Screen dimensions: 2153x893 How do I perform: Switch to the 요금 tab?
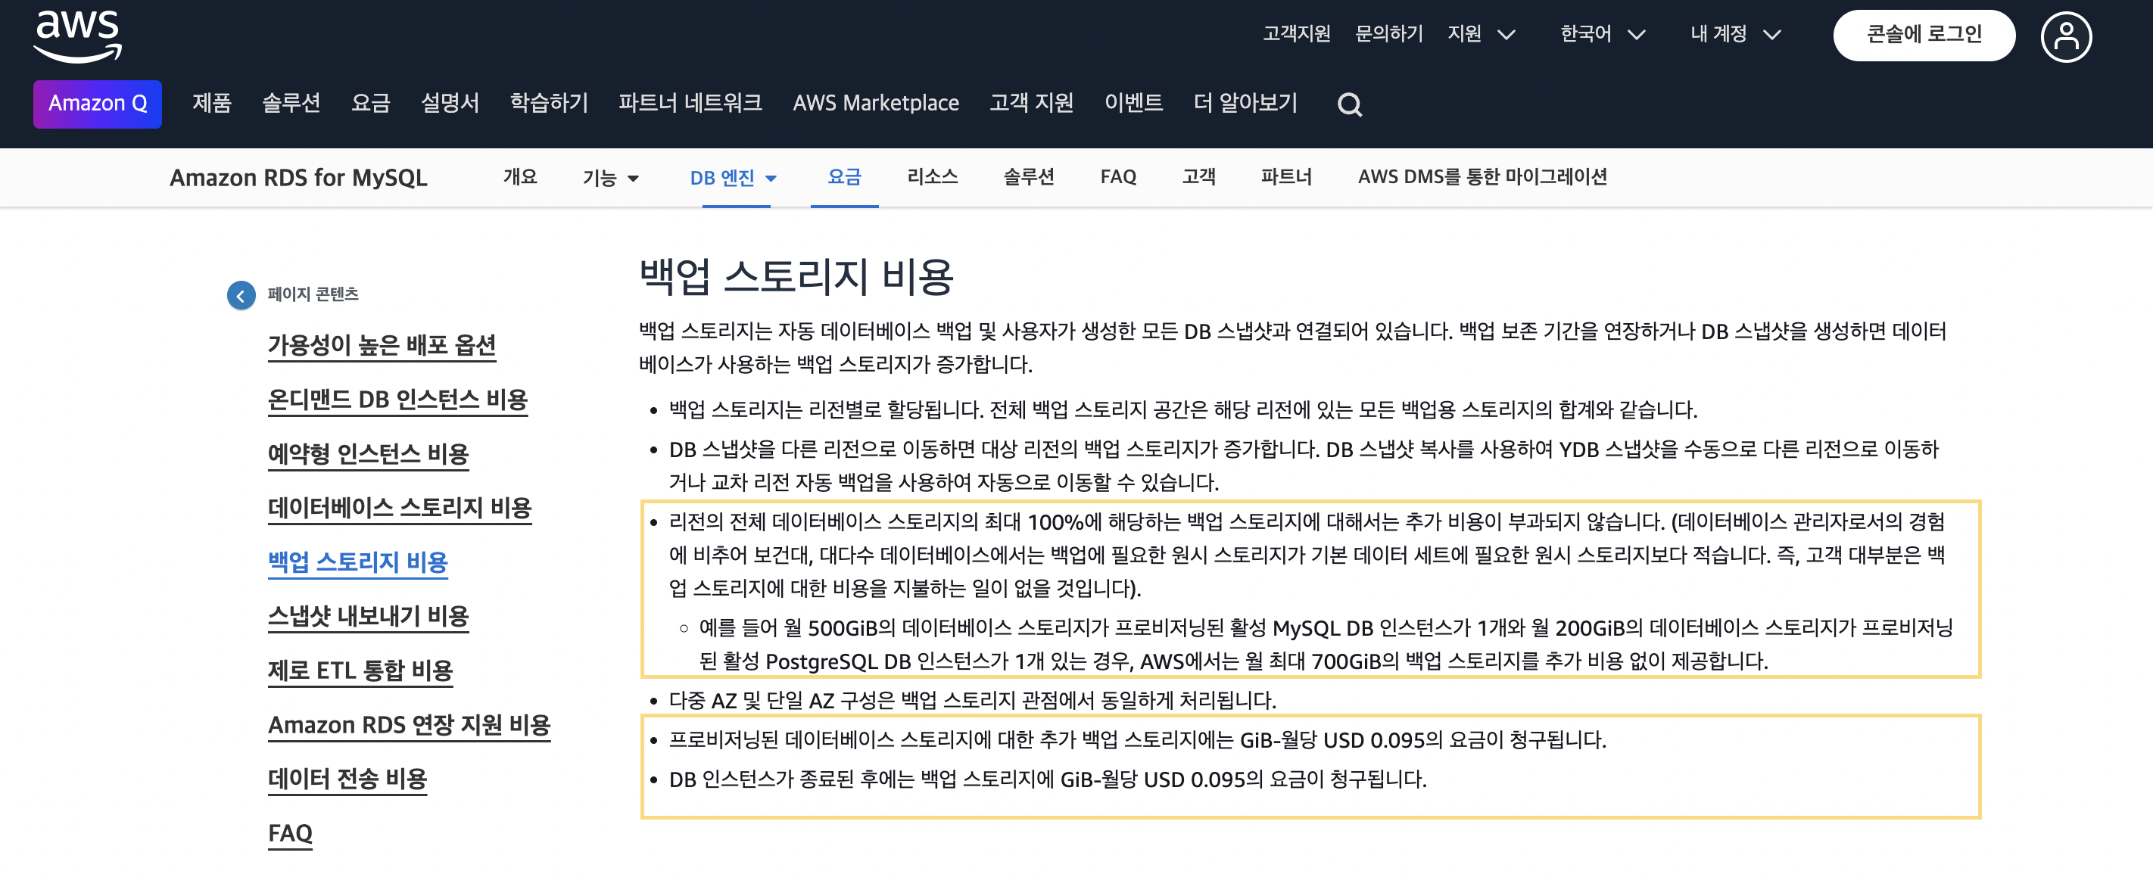[843, 177]
